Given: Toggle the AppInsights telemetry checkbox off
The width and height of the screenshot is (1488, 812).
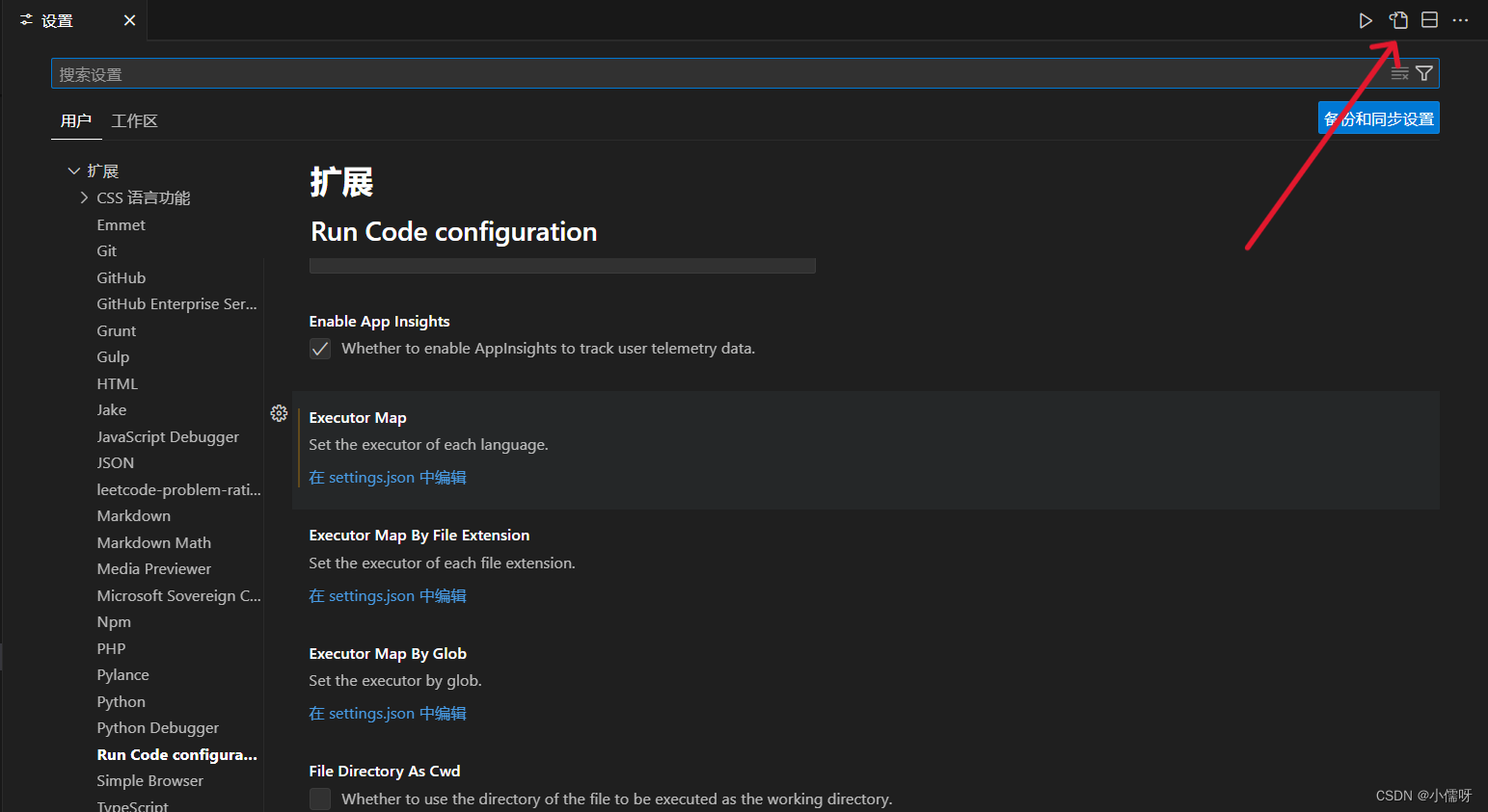Looking at the screenshot, I should 319,349.
